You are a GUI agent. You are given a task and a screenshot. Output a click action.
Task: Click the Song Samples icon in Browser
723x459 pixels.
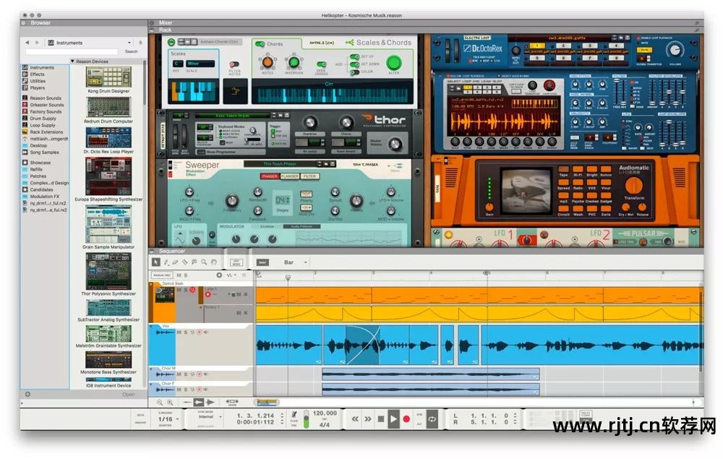[x=25, y=152]
